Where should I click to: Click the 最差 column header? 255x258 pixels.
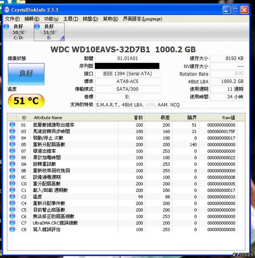coord(159,118)
